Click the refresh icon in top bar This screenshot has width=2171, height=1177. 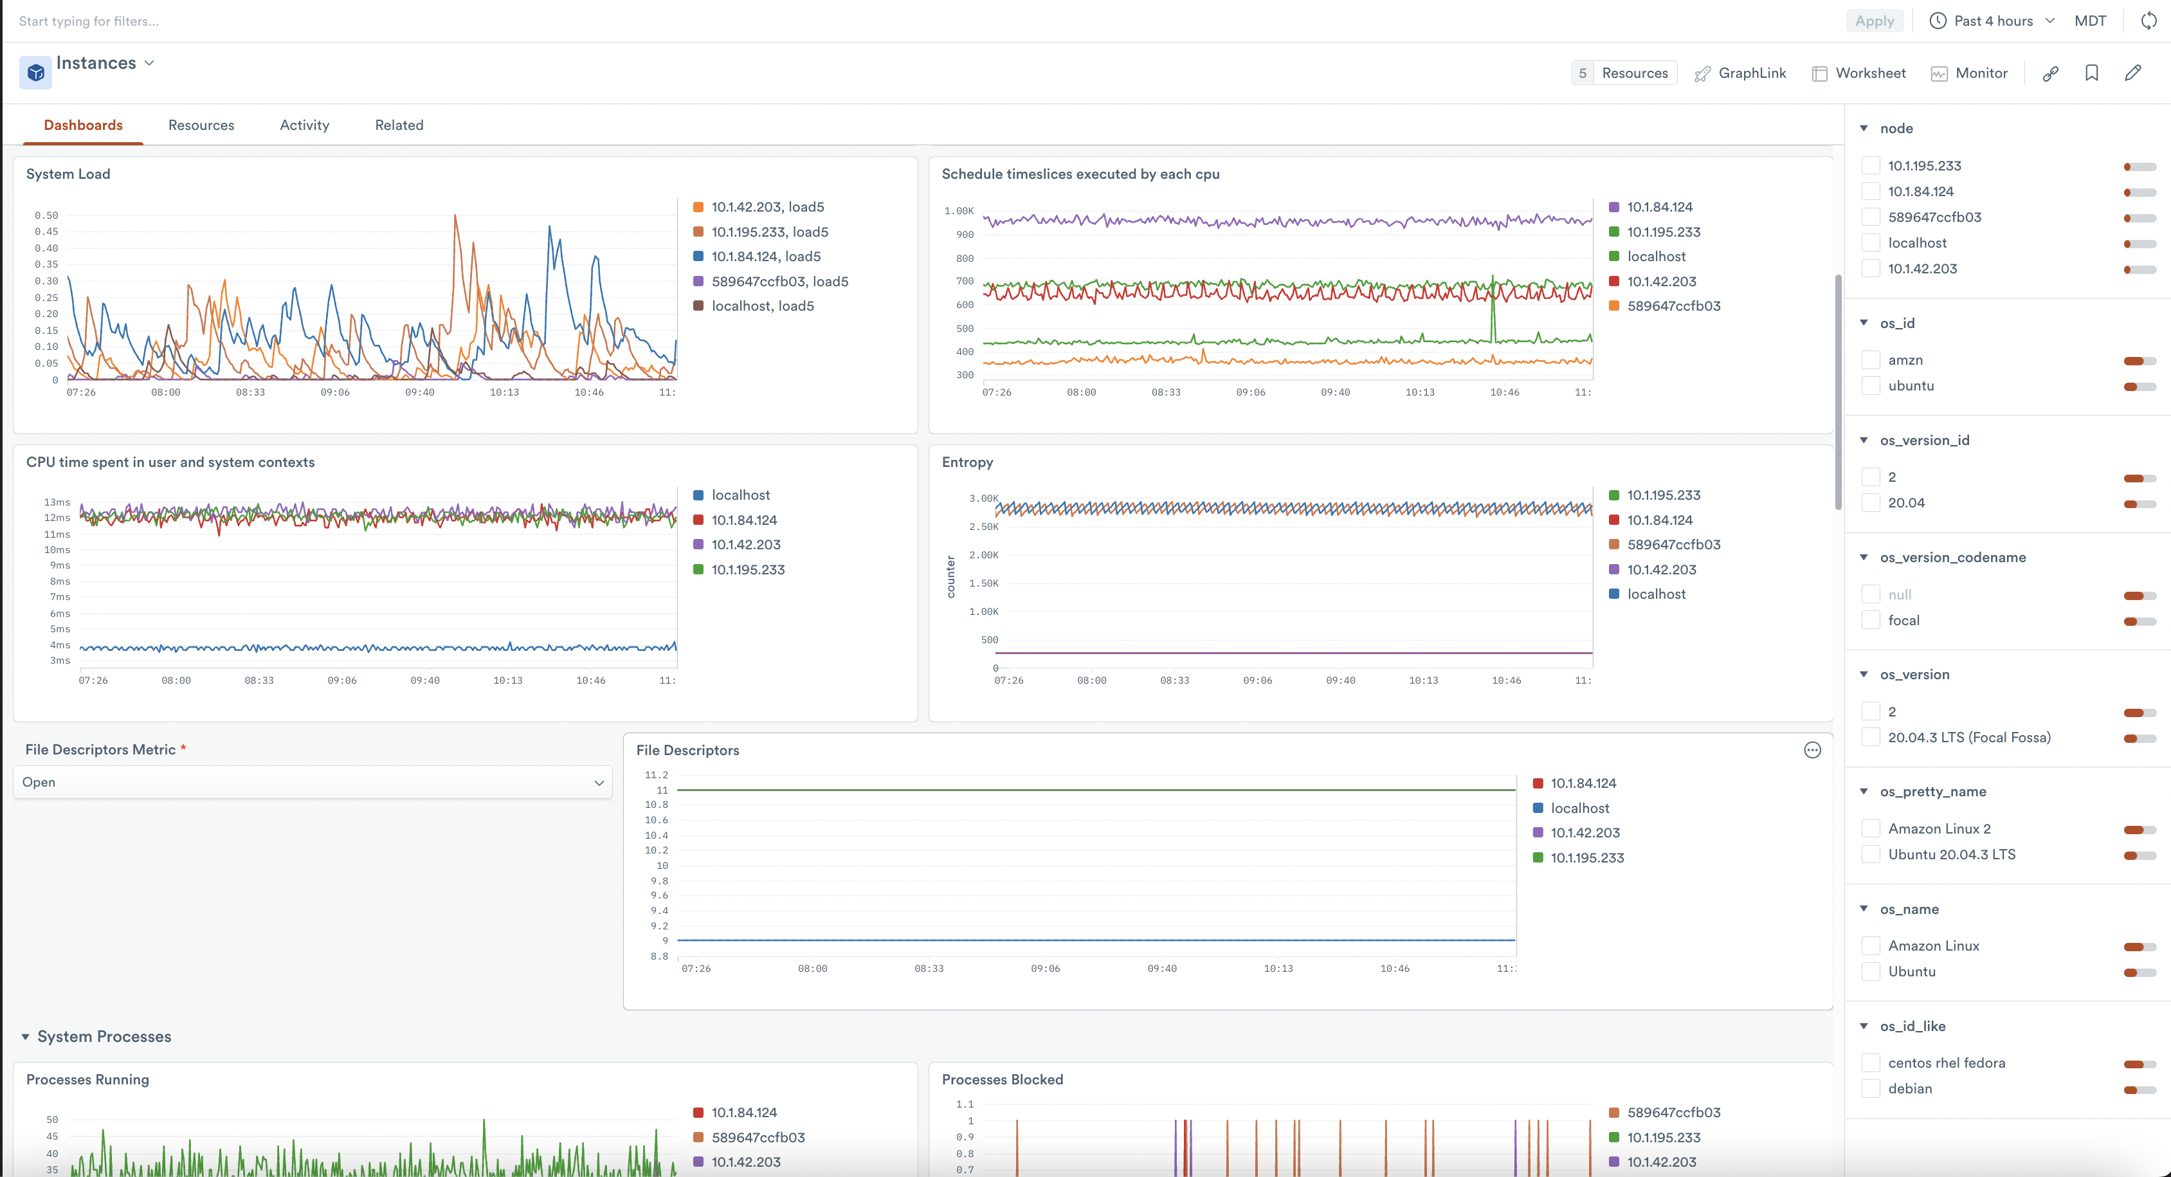click(2148, 21)
